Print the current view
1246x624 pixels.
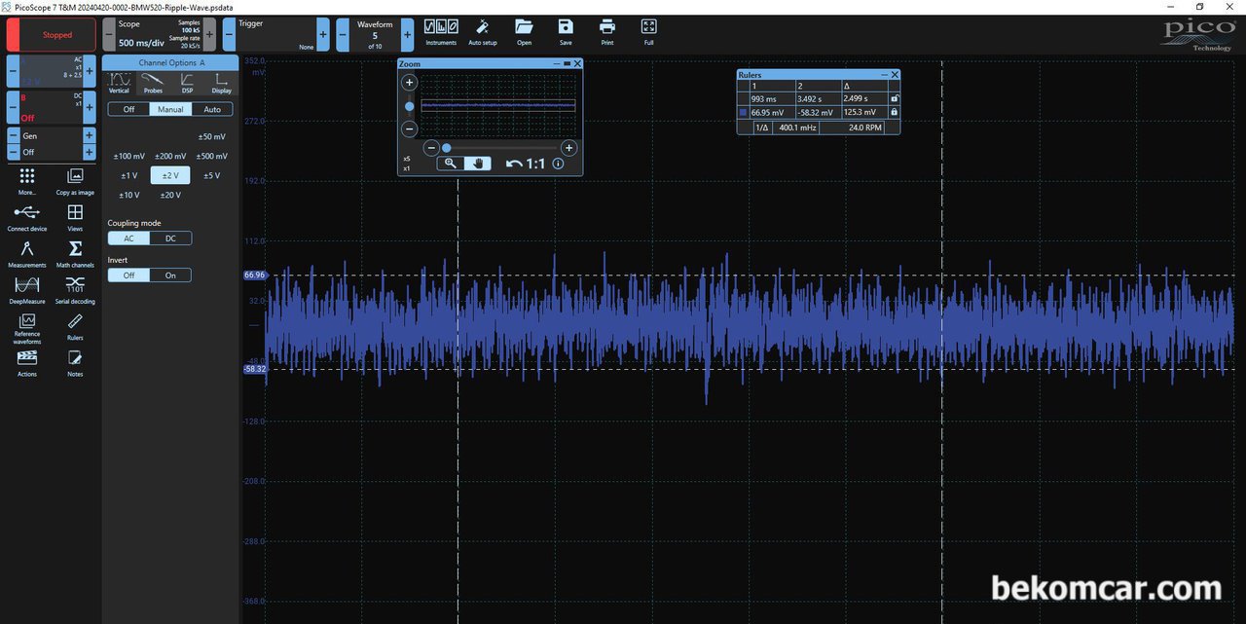click(607, 32)
